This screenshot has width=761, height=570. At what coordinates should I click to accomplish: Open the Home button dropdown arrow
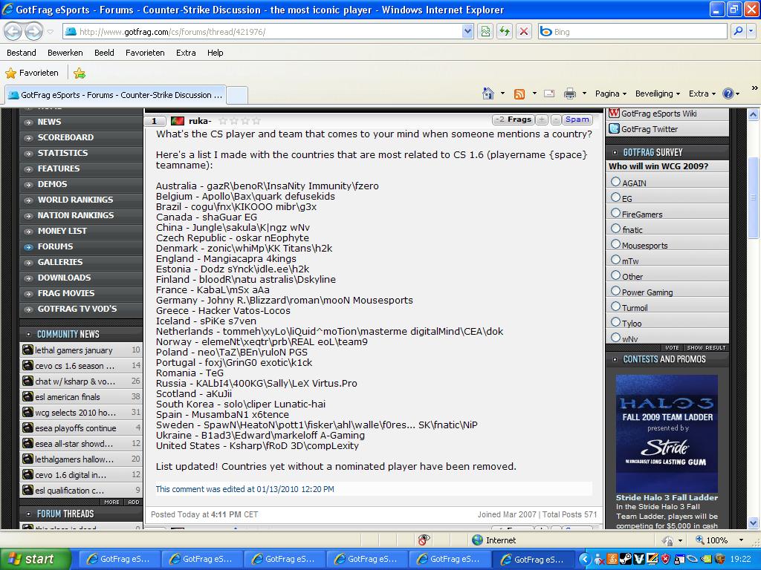[502, 94]
